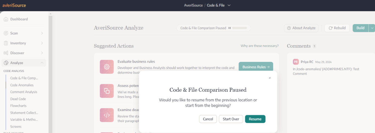Open the Code & File project dropdown

pos(229,5)
